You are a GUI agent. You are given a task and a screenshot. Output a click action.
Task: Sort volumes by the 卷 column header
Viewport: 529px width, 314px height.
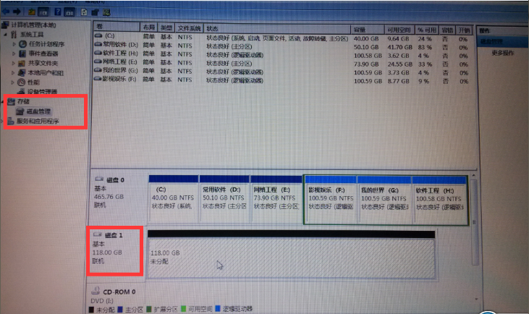[x=117, y=27]
